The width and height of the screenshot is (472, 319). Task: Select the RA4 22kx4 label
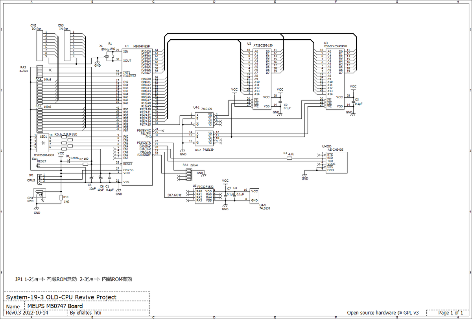pyautogui.click(x=191, y=165)
